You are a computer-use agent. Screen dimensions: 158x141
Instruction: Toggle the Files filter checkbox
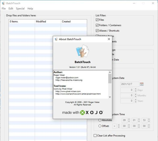coord(97,20)
